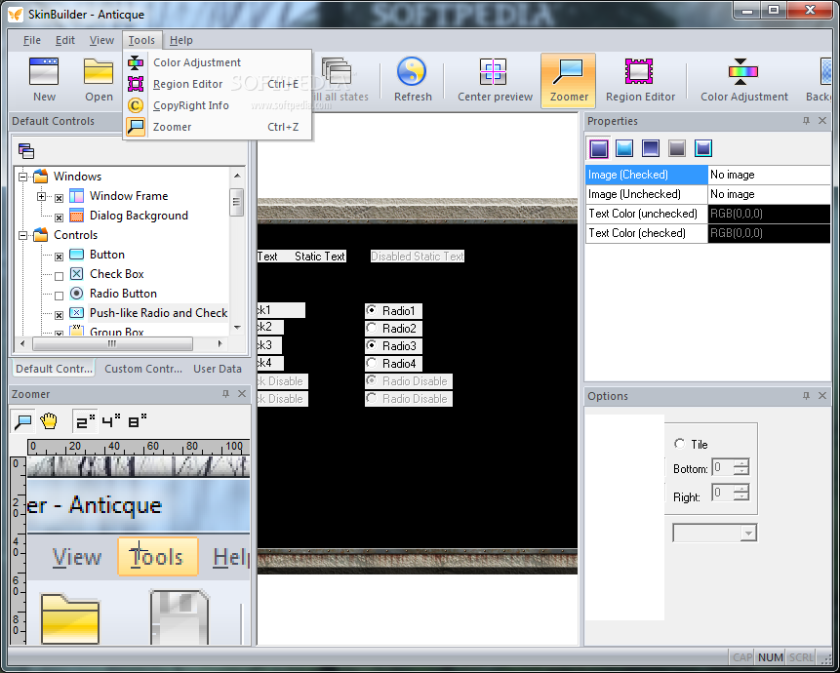Viewport: 840px width, 673px height.
Task: Toggle the Window Frame checkbox
Action: tap(59, 198)
